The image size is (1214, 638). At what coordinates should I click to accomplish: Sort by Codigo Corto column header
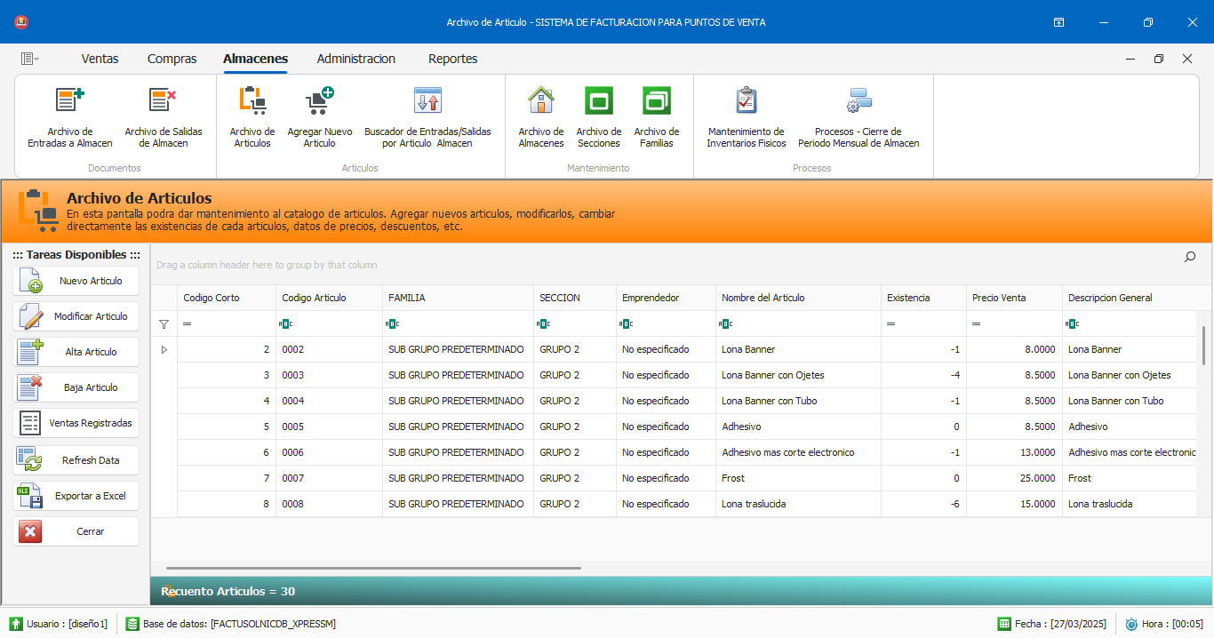pos(227,298)
